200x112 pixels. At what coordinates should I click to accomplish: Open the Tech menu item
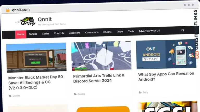point(131,31)
